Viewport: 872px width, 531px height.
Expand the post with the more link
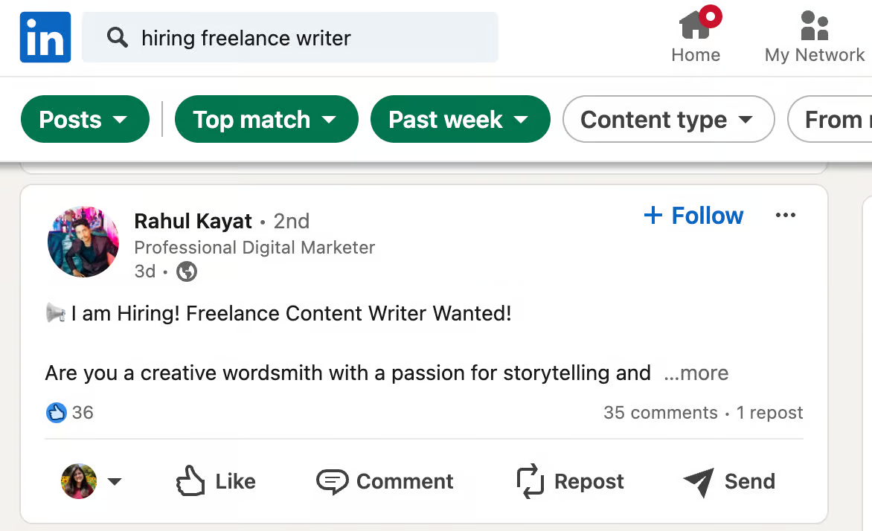point(696,373)
